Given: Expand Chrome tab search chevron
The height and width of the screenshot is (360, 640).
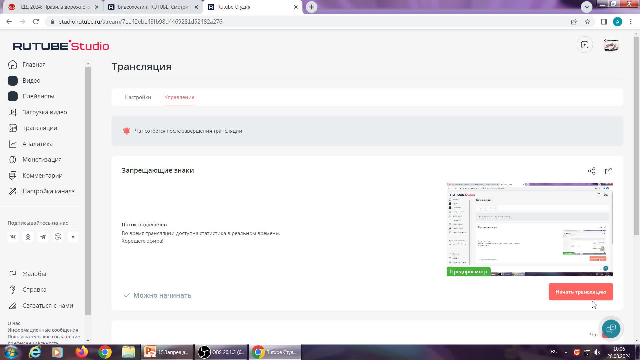Looking at the screenshot, I should pos(586,7).
